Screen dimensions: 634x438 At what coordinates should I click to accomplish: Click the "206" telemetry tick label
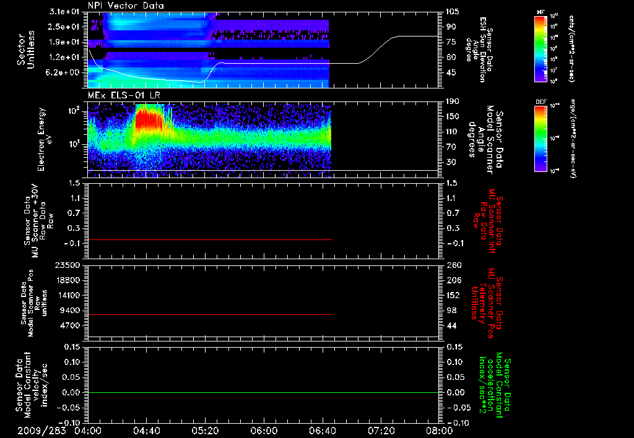tap(453, 280)
